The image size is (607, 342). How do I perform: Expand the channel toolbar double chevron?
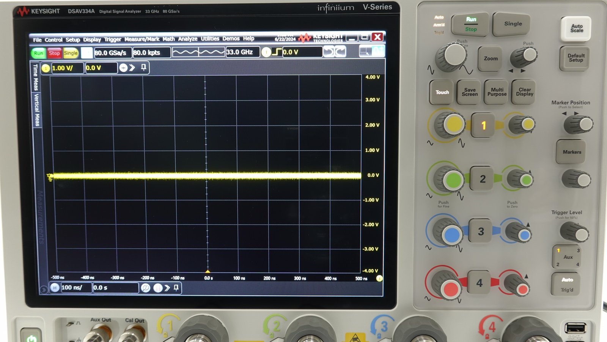pos(132,68)
